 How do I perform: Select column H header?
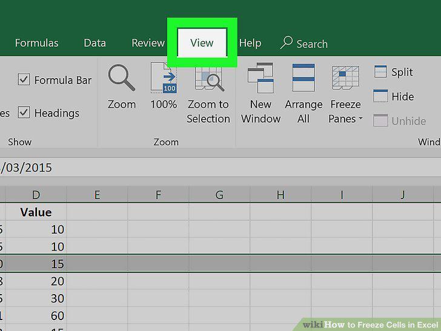[280, 195]
